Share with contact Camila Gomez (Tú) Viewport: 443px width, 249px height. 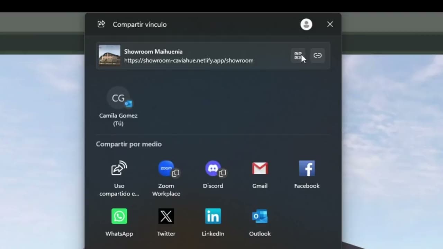coord(118,107)
